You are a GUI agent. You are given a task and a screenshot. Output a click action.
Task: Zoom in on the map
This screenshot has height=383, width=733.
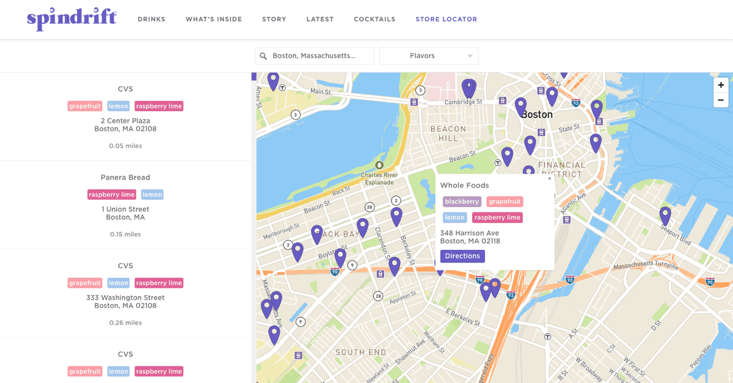coord(721,85)
